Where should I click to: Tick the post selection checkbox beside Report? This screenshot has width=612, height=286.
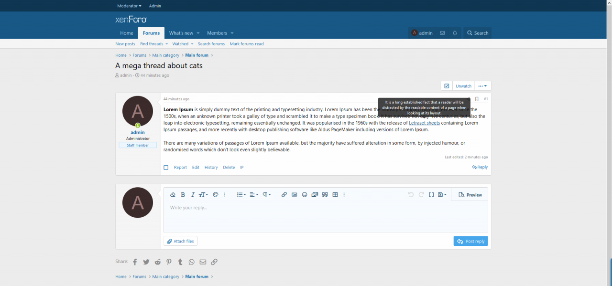[166, 168]
